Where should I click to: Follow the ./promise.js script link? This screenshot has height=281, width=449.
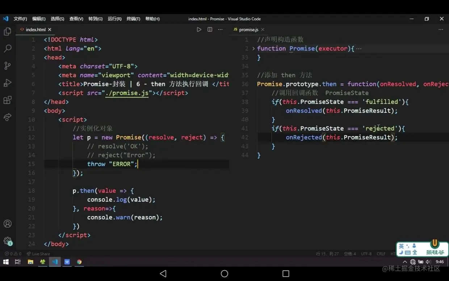click(127, 93)
